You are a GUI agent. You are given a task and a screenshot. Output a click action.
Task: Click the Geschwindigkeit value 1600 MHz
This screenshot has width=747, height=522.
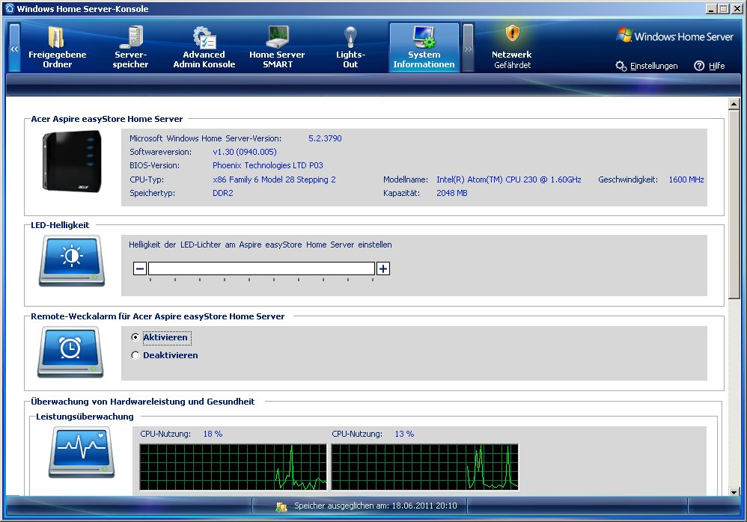[686, 179]
